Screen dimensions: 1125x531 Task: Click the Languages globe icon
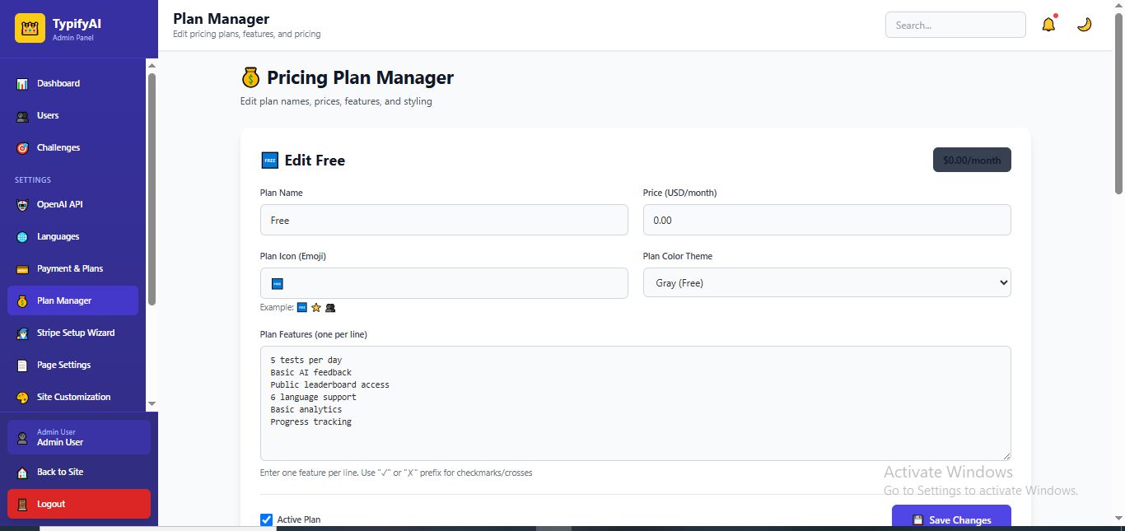22,237
